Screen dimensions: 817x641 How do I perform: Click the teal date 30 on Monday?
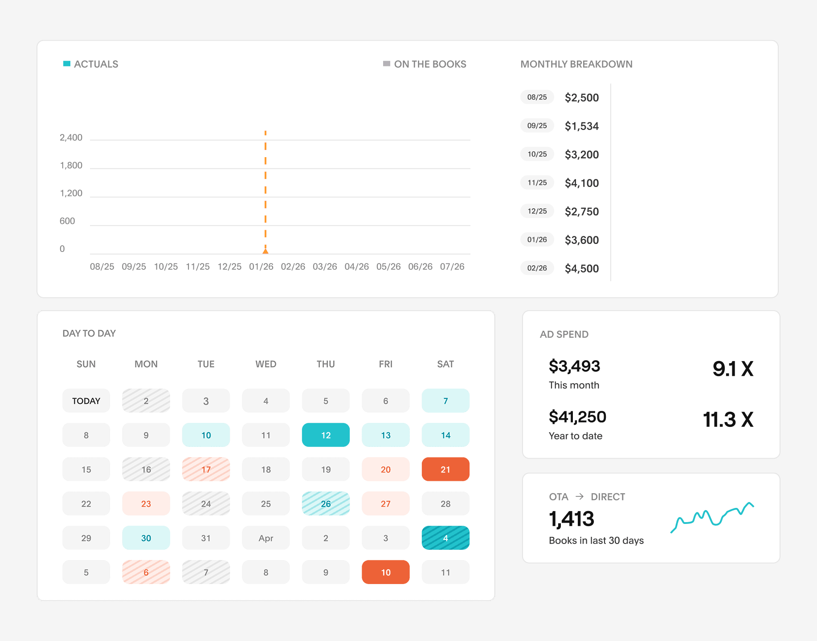(x=146, y=538)
